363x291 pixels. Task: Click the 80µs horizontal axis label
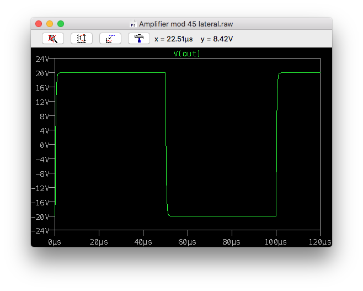tap(232, 242)
